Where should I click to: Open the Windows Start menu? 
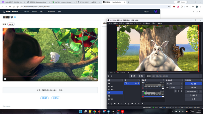[x=80, y=111]
